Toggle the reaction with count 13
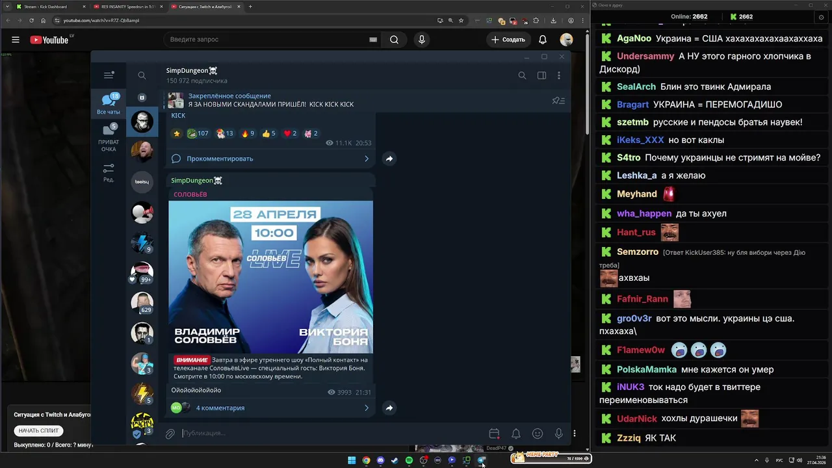 (x=225, y=133)
